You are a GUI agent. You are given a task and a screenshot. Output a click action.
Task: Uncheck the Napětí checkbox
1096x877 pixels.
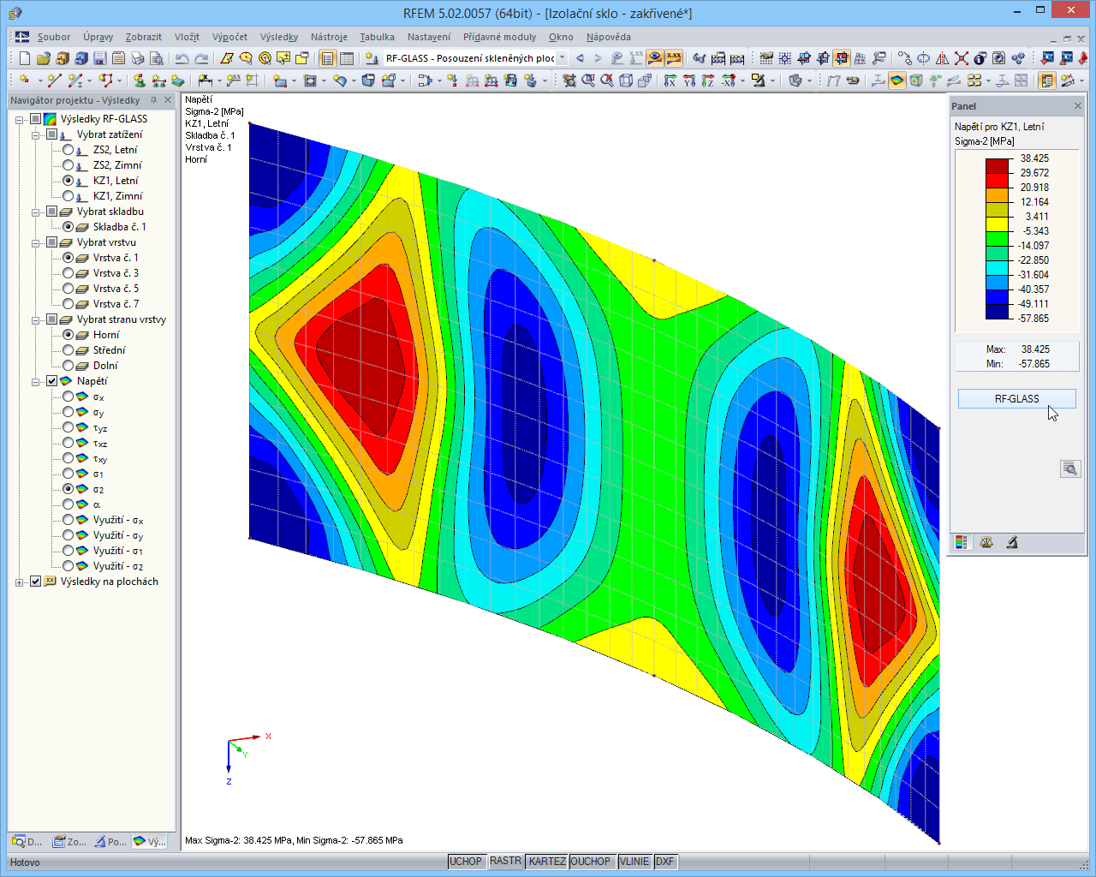click(x=51, y=381)
